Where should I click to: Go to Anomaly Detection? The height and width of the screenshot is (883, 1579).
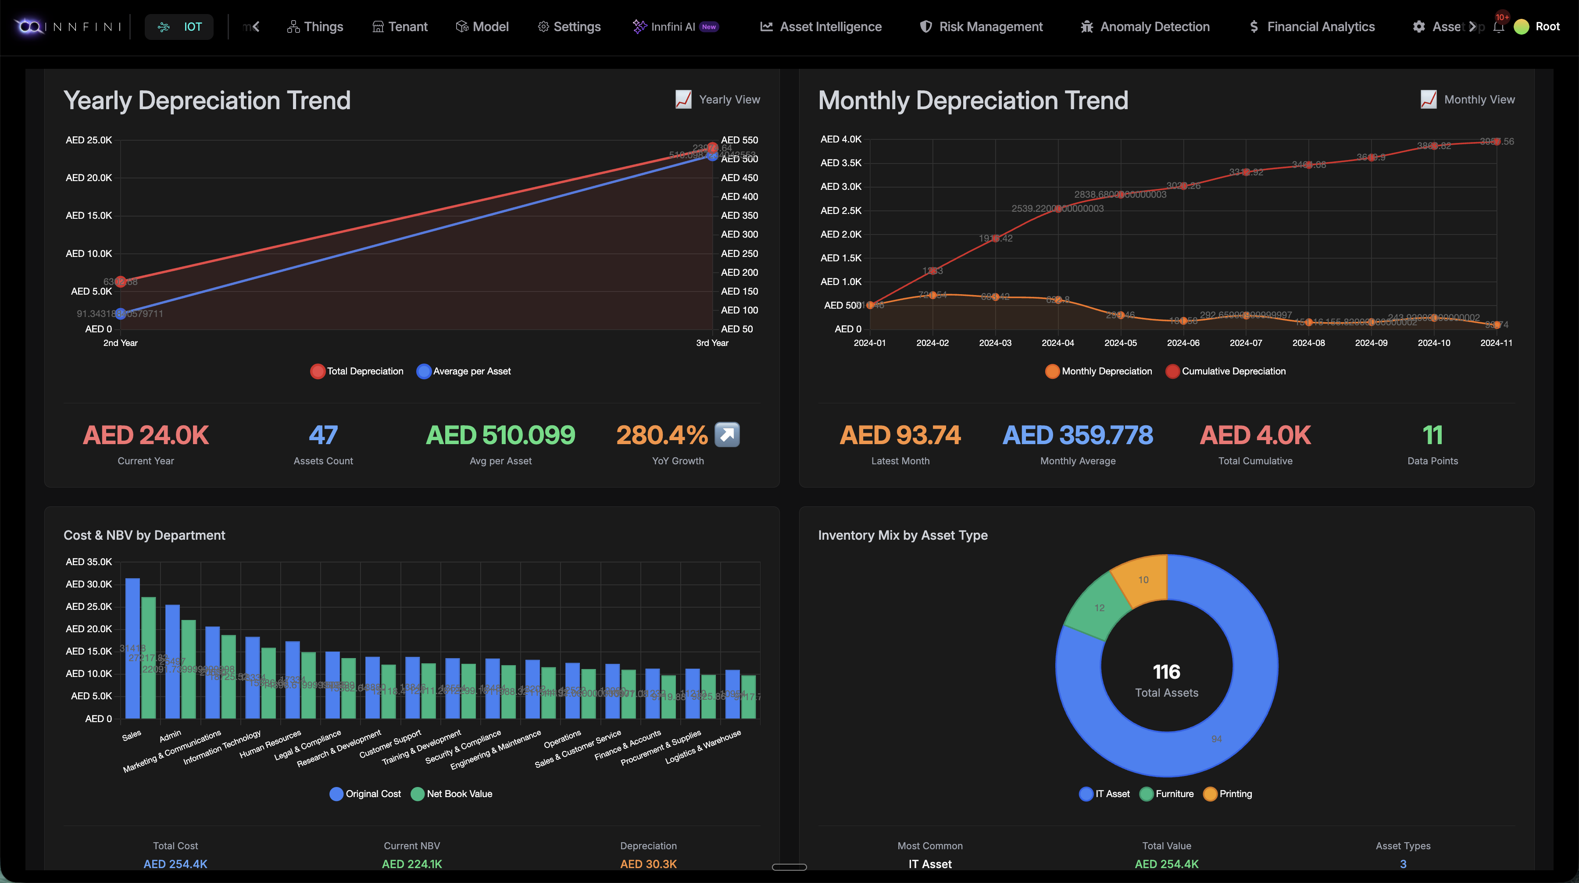(x=1144, y=26)
